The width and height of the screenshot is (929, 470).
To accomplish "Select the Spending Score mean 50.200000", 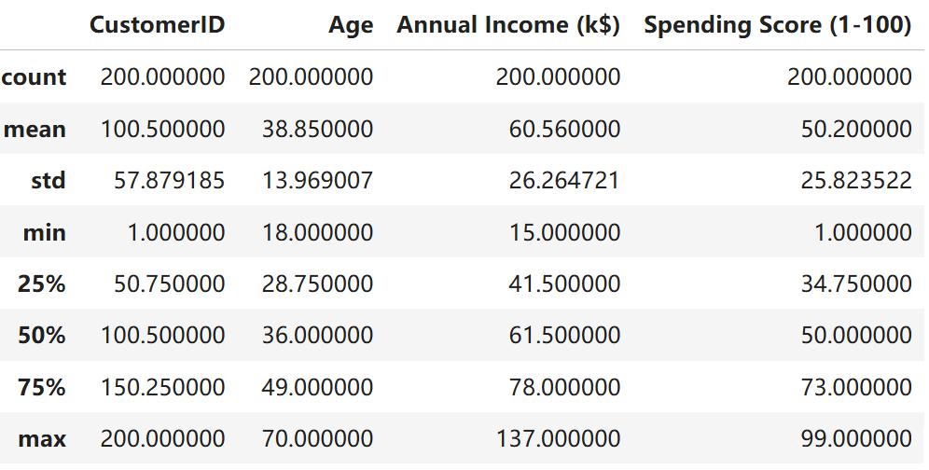I will [856, 130].
